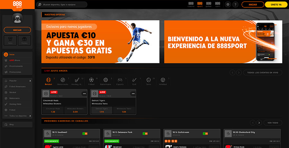The height and width of the screenshot is (148, 289).
Task: Select Fútbol in live sports filter
Action: [x=92, y=82]
